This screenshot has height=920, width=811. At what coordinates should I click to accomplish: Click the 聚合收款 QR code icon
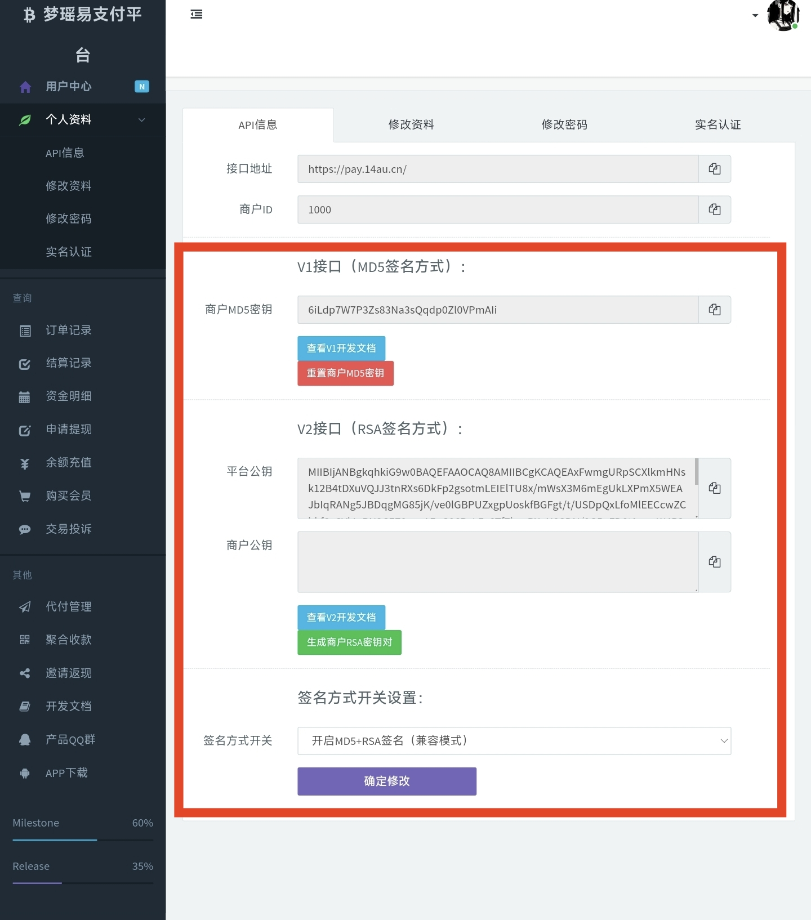coord(25,640)
